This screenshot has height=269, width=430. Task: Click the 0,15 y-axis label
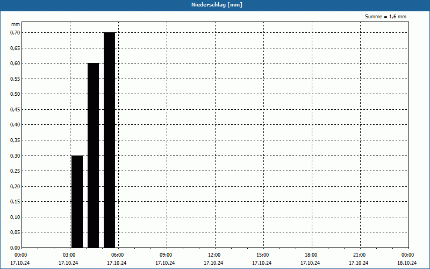(x=15, y=202)
